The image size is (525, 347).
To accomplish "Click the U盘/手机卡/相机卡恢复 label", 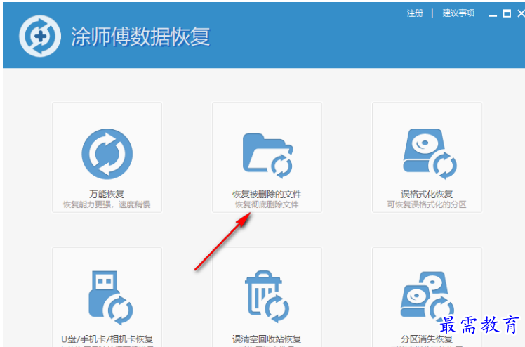I will point(107,339).
